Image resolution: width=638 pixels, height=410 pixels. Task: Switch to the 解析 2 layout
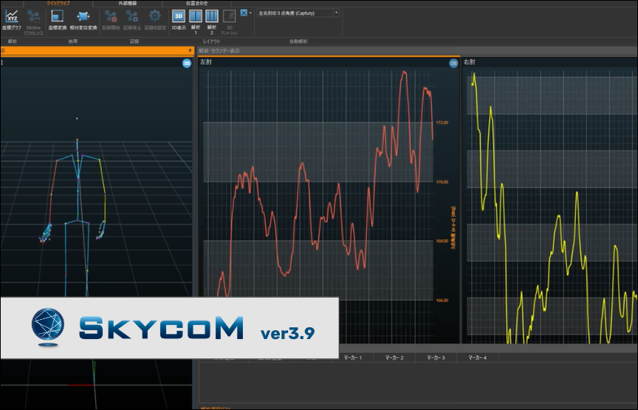(x=212, y=22)
